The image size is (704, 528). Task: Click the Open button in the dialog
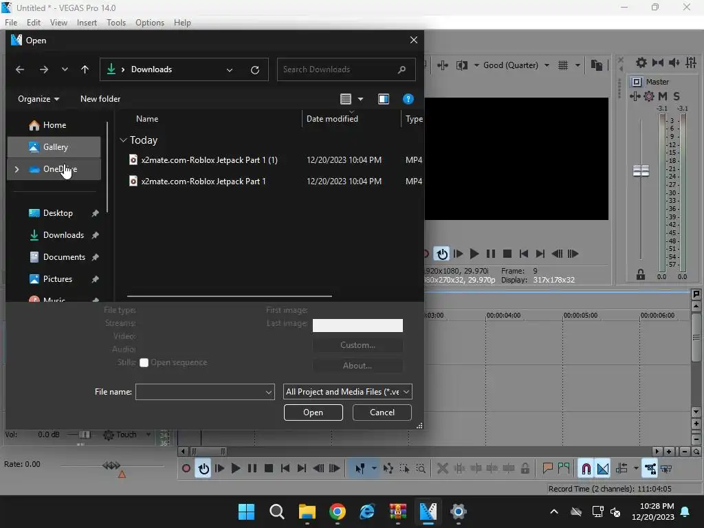pyautogui.click(x=313, y=412)
